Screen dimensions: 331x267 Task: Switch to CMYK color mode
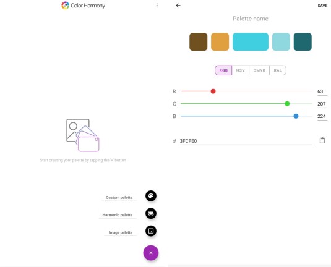click(259, 70)
